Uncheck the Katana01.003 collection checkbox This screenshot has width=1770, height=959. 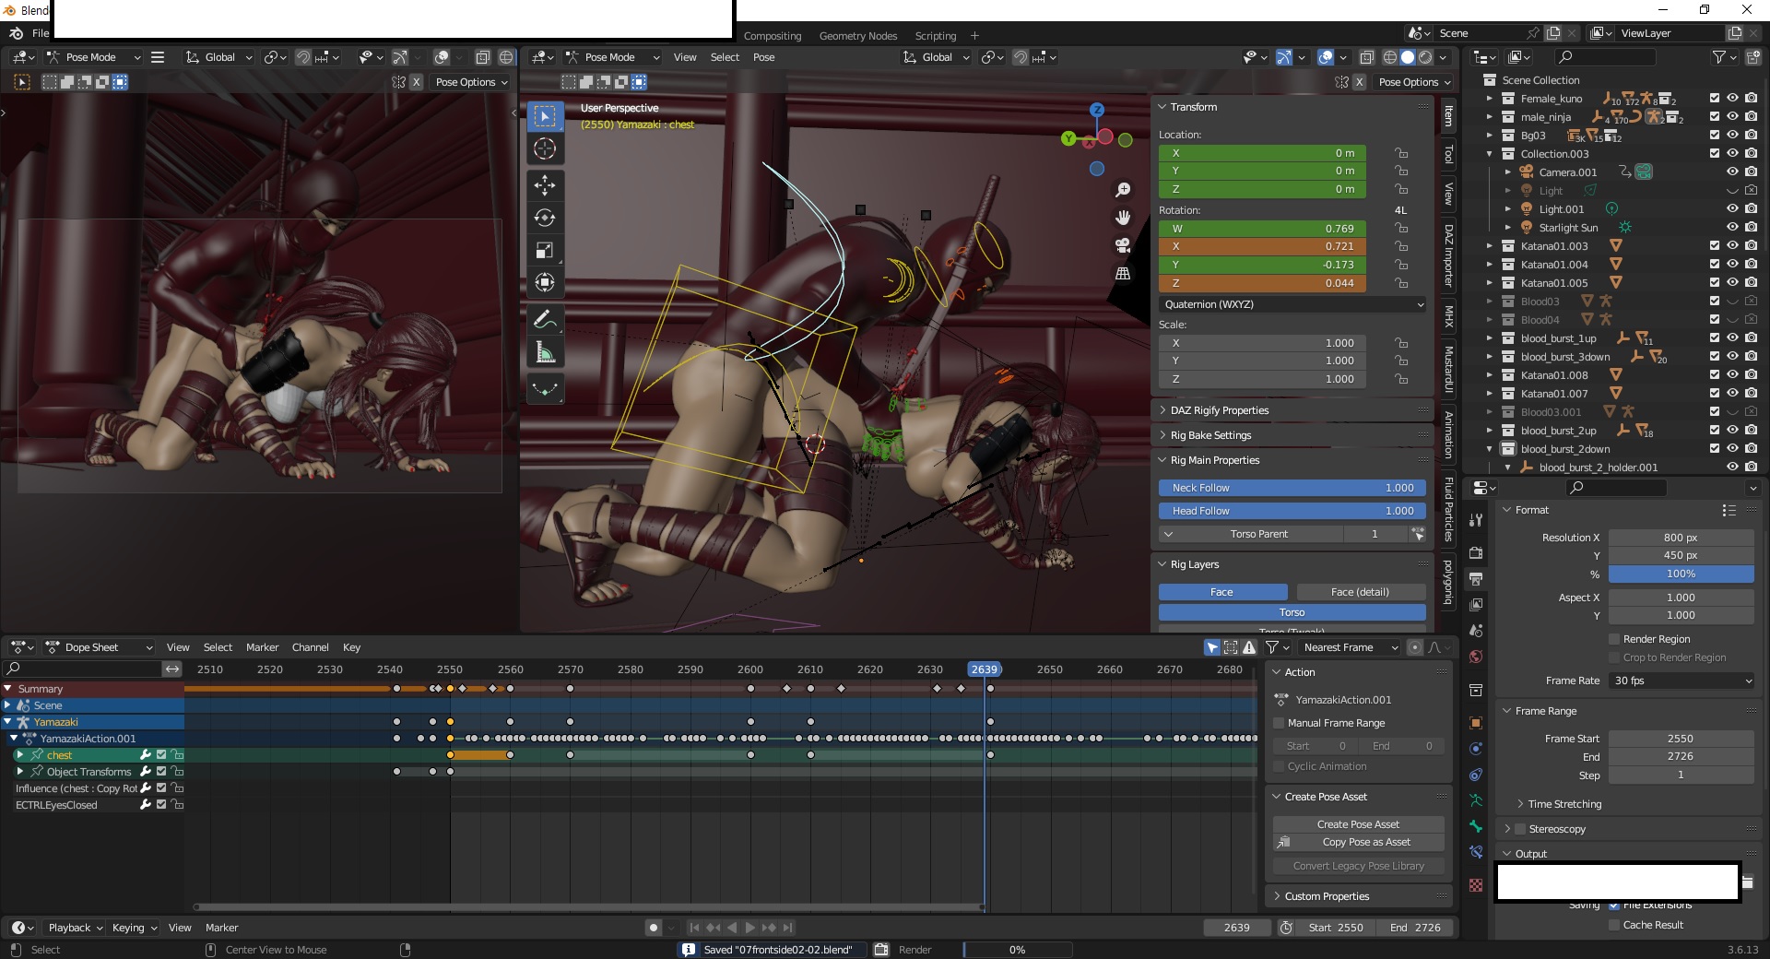point(1715,245)
